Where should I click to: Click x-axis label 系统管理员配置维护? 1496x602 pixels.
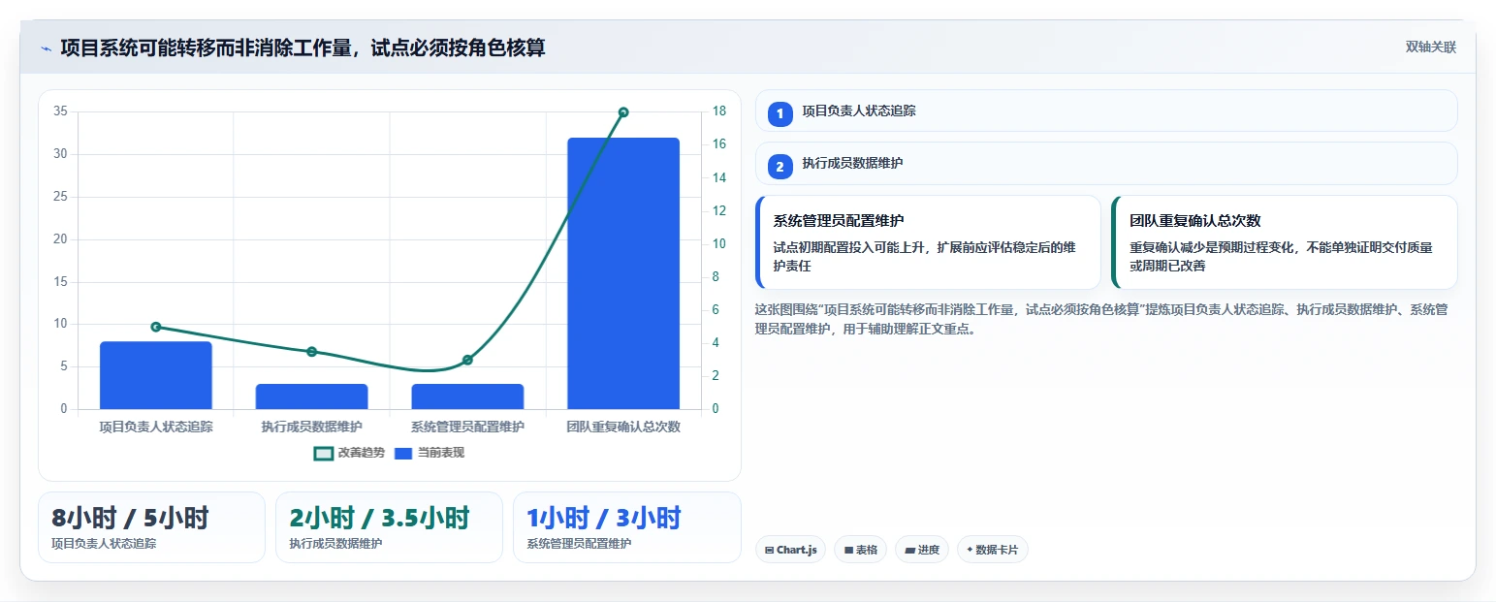(467, 427)
